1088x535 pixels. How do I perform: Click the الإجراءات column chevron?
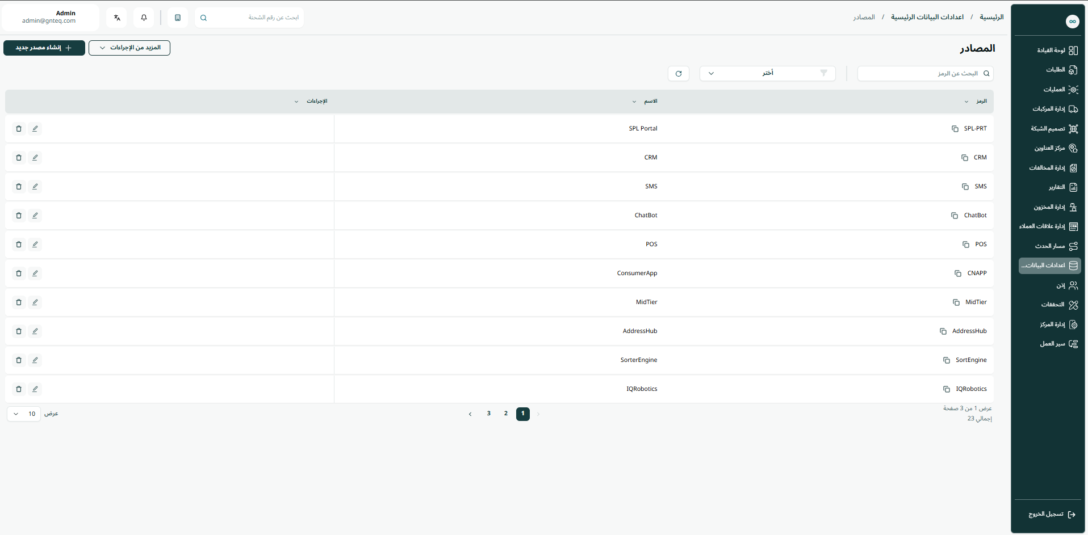tap(296, 102)
